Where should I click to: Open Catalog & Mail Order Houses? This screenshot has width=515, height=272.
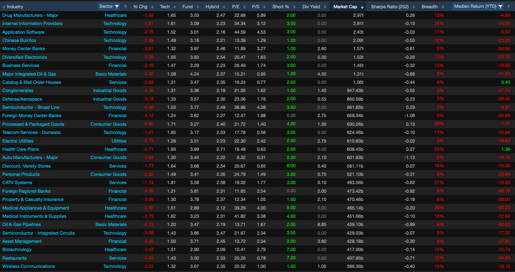[32, 82]
